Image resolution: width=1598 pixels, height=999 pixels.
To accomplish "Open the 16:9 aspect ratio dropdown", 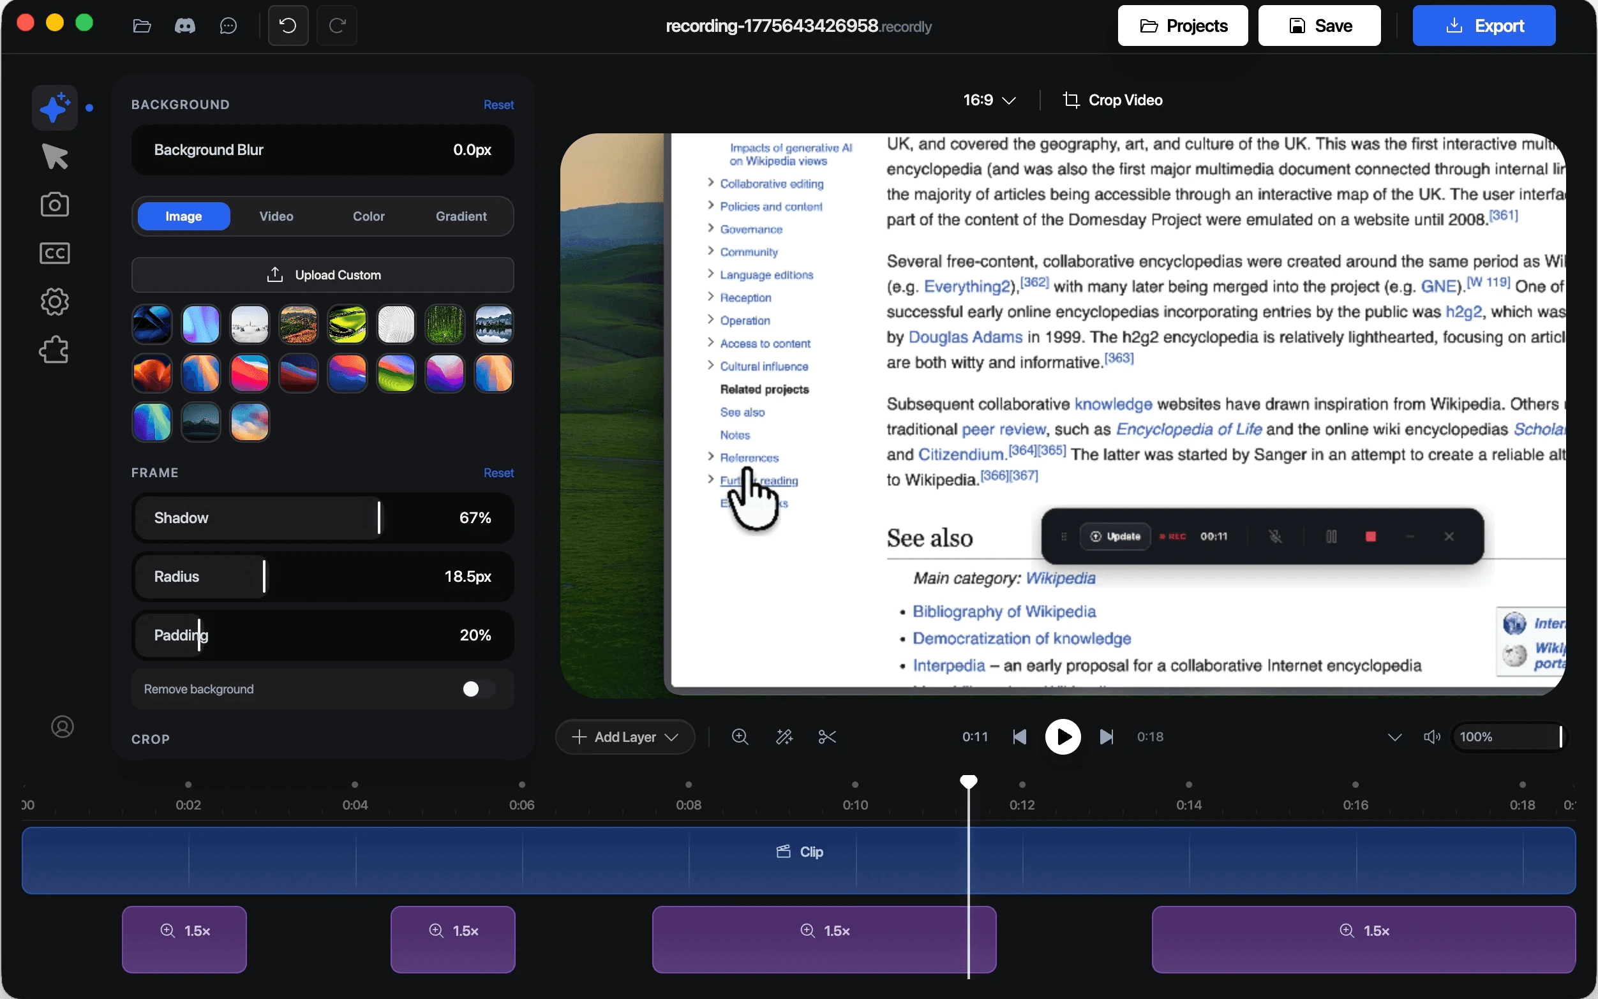I will (989, 100).
